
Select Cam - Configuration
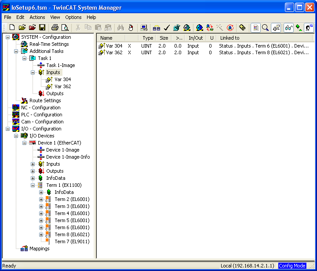coord(42,122)
